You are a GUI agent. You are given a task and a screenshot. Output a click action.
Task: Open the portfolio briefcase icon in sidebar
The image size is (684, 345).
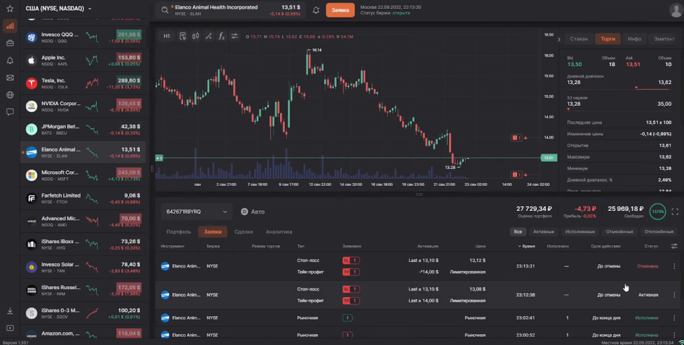click(10, 43)
